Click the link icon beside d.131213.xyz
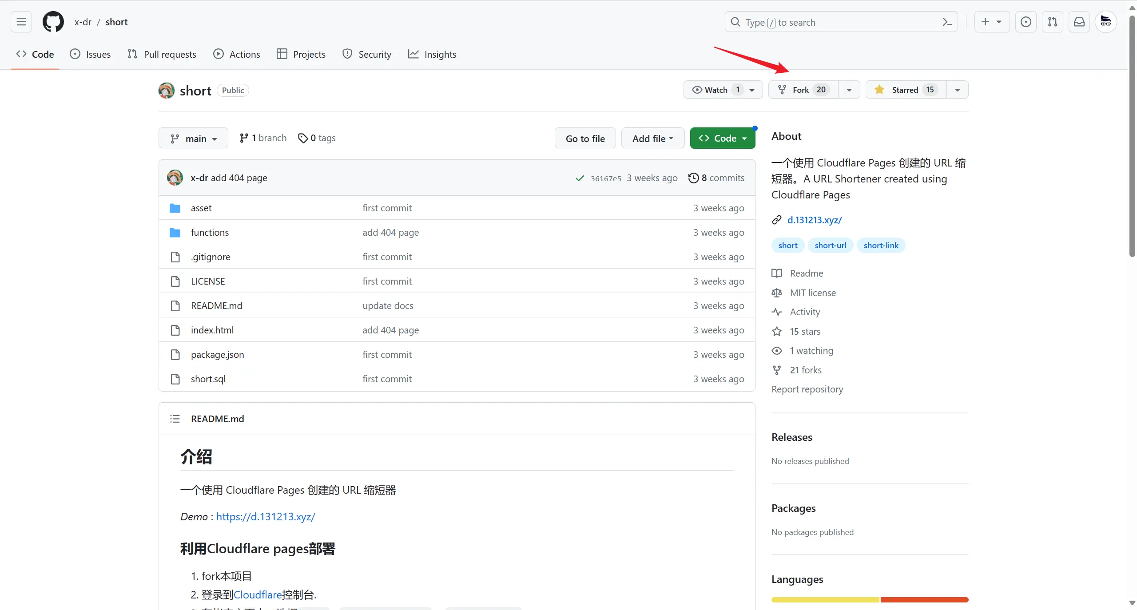1137x610 pixels. pyautogui.click(x=776, y=220)
